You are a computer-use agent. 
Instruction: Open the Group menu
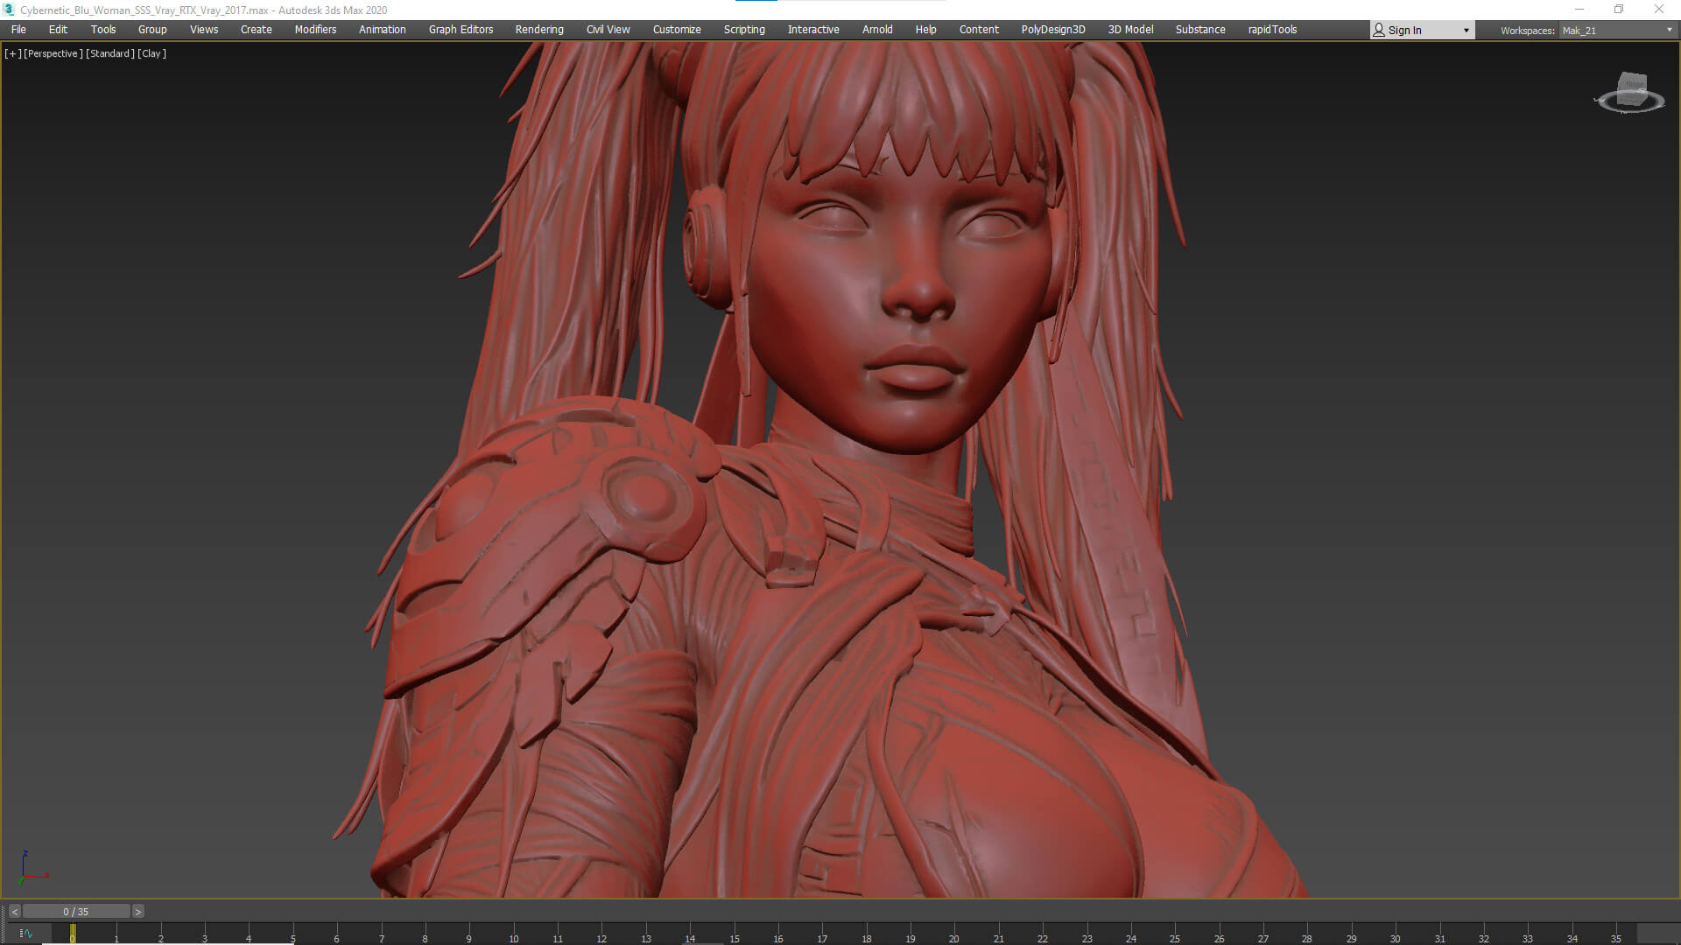click(152, 30)
